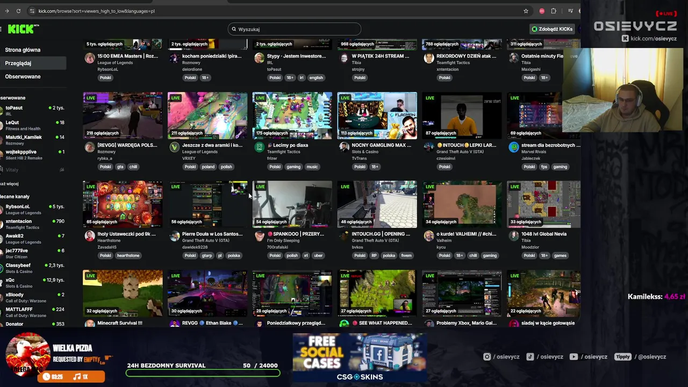Screen dimensions: 688x387
Task: Open Malutki_Kamilek channel in the sidebar
Action: (x=32, y=140)
